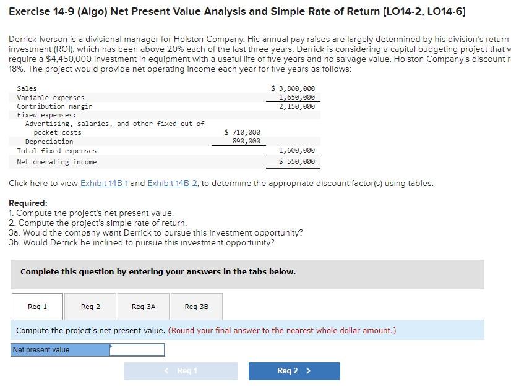
Task: Click inside the Net present value input box
Action: pyautogui.click(x=136, y=349)
